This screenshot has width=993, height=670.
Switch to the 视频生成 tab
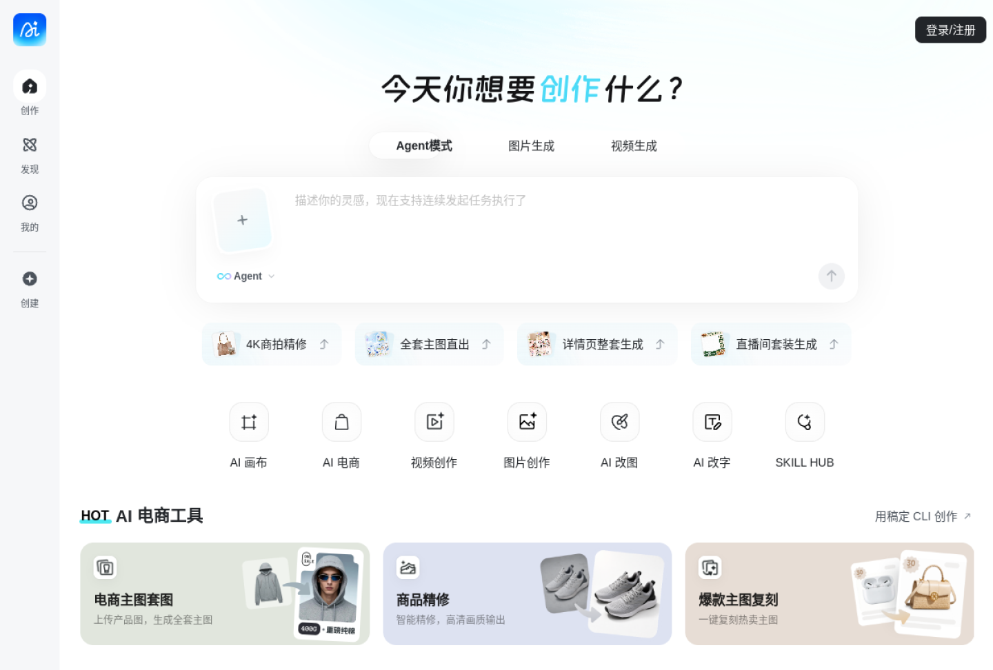coord(634,145)
